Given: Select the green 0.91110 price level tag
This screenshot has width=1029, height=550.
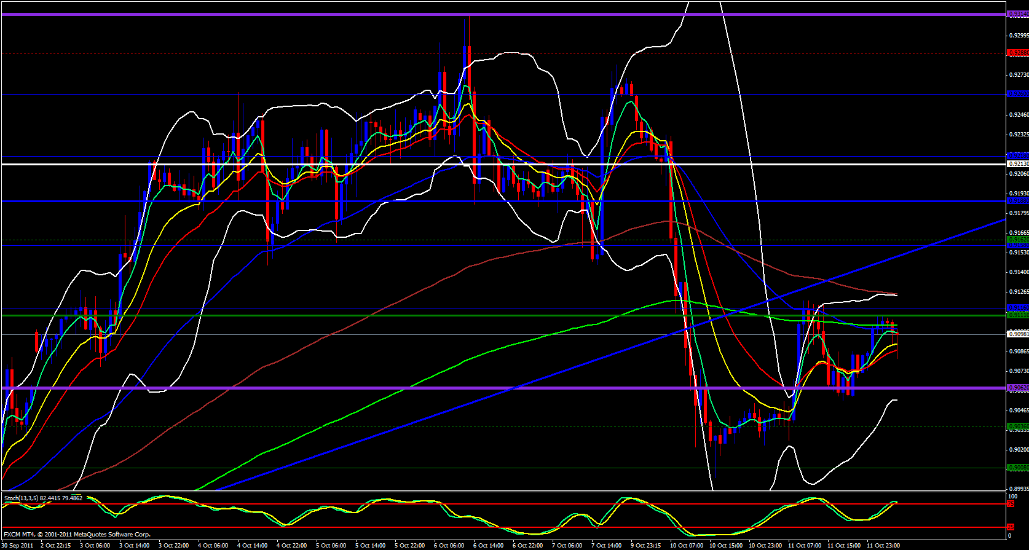Looking at the screenshot, I should tap(1017, 315).
